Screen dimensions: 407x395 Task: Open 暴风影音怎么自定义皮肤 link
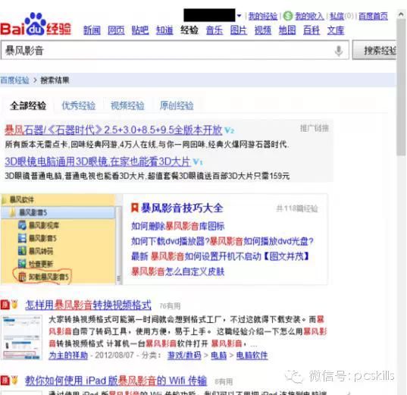(178, 271)
